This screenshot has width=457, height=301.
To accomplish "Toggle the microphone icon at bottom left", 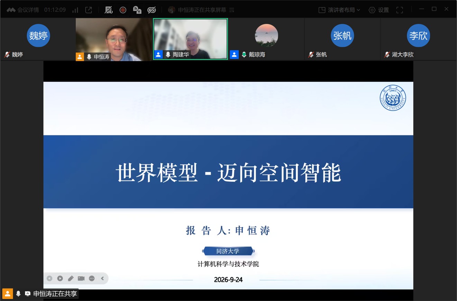I will [18, 294].
